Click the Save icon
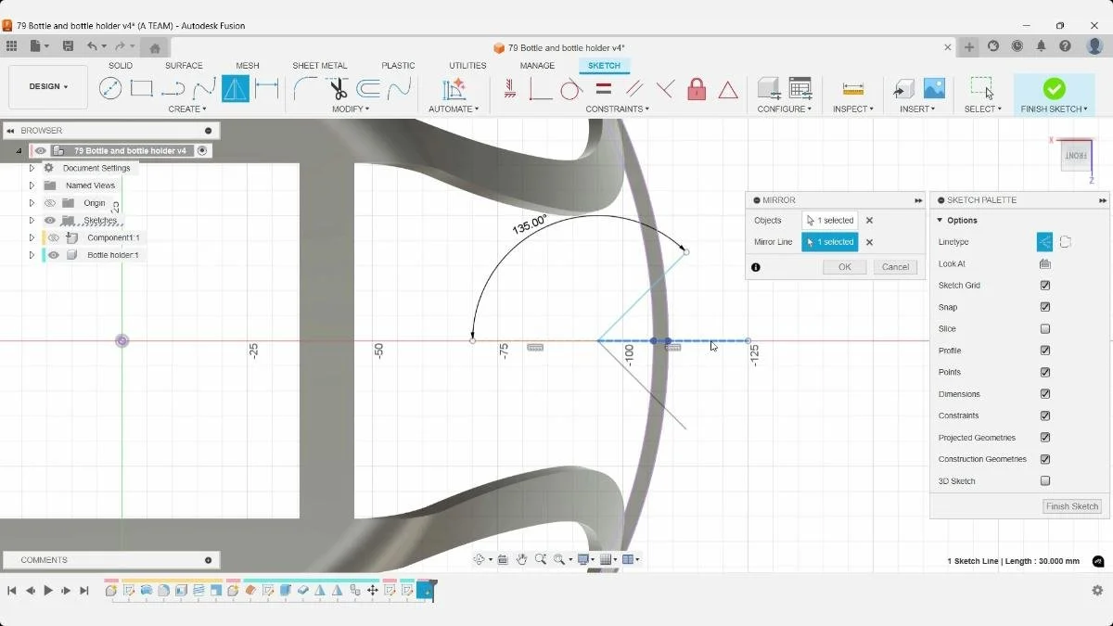The height and width of the screenshot is (626, 1113). click(x=68, y=46)
